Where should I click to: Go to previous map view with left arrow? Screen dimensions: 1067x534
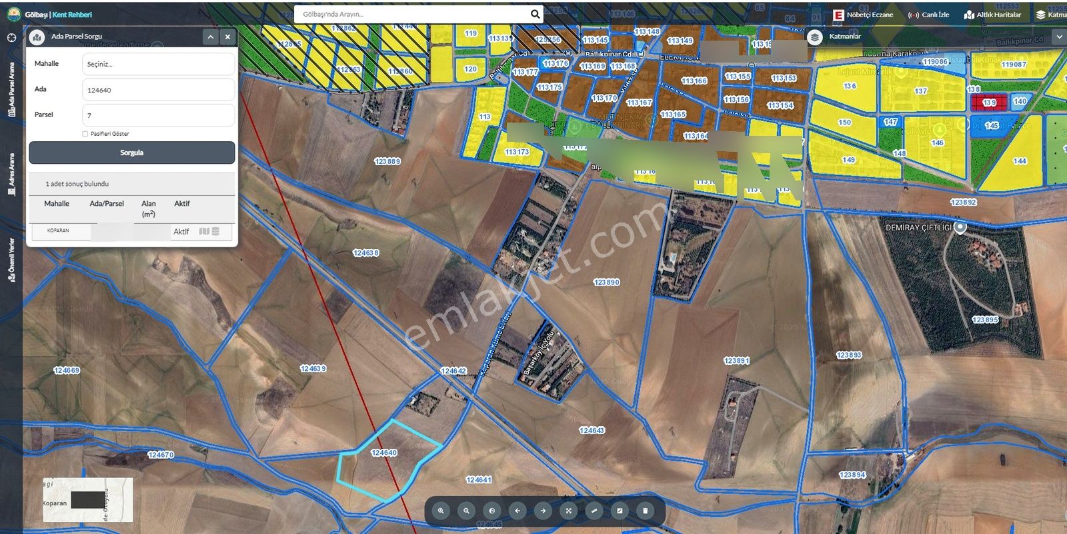point(517,511)
